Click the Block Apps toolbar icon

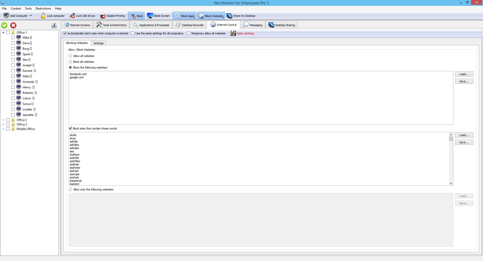[x=177, y=16]
